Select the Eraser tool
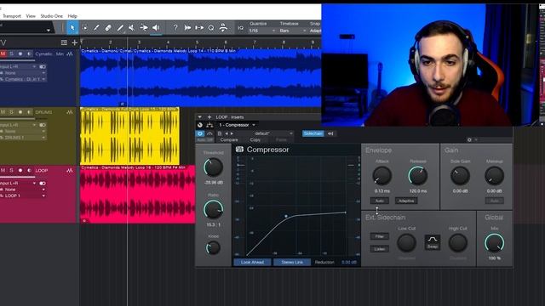The image size is (545, 306). [x=108, y=28]
